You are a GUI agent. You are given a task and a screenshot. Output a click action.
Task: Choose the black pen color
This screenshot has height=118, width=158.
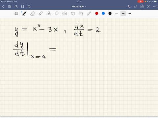[x=110, y=13]
